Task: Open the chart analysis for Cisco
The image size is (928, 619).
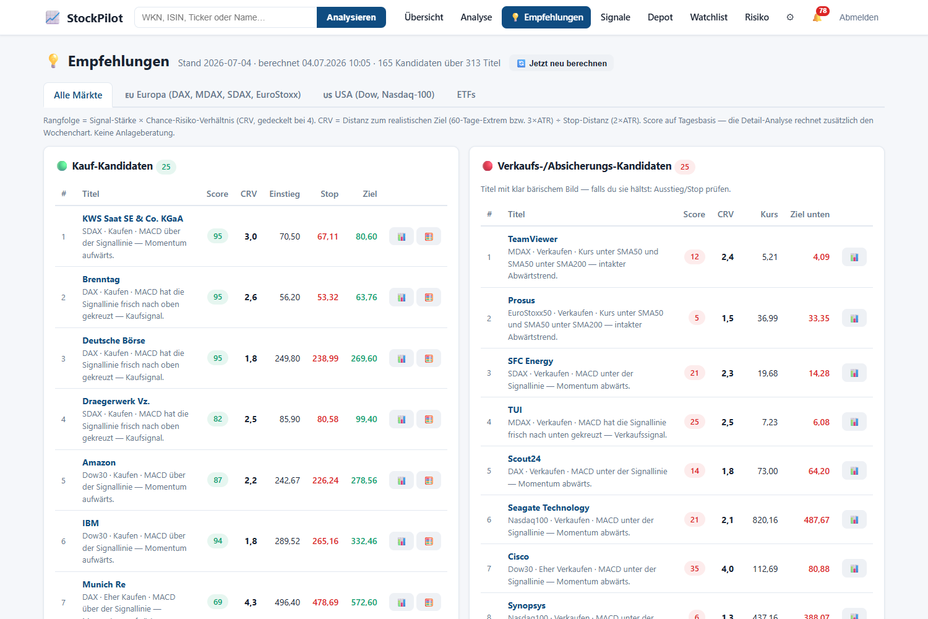Action: (854, 569)
